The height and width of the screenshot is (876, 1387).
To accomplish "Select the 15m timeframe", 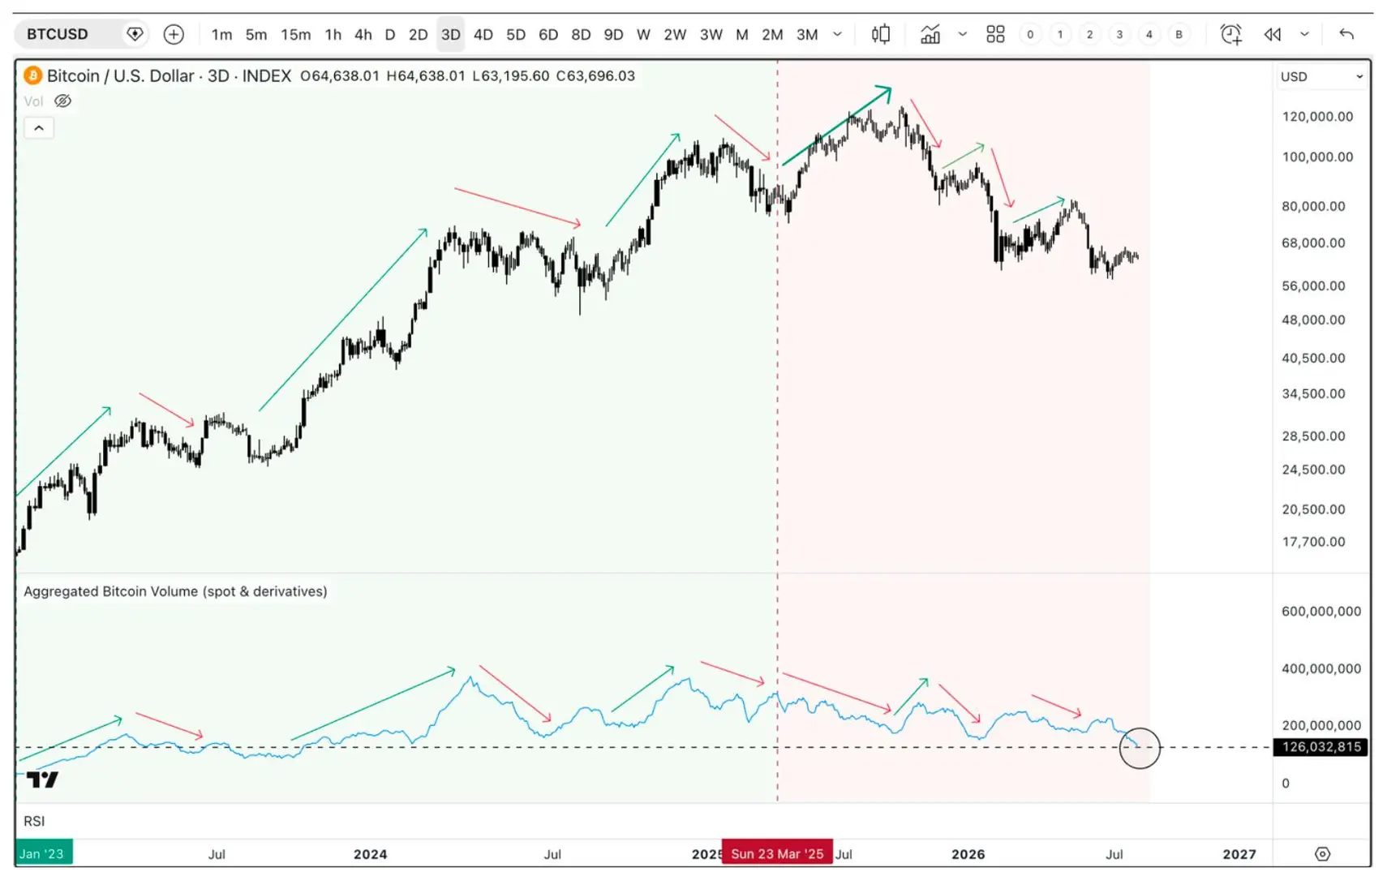I will (x=295, y=35).
